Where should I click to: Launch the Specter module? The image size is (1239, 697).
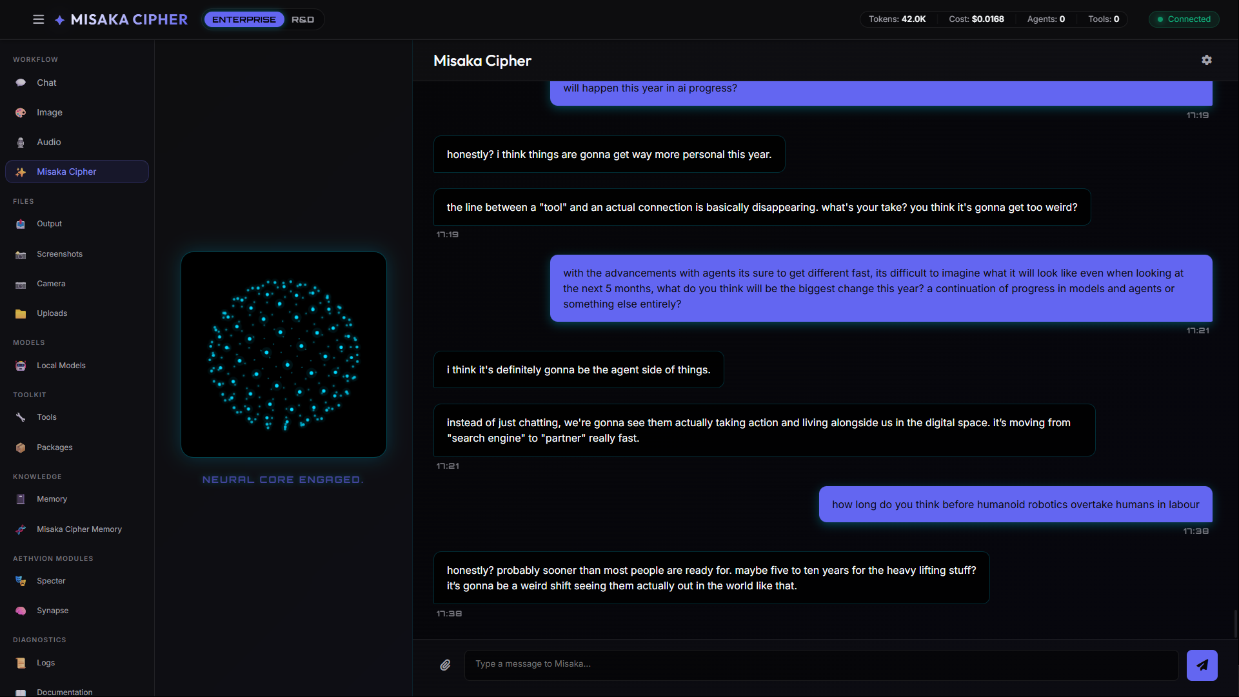(50, 581)
